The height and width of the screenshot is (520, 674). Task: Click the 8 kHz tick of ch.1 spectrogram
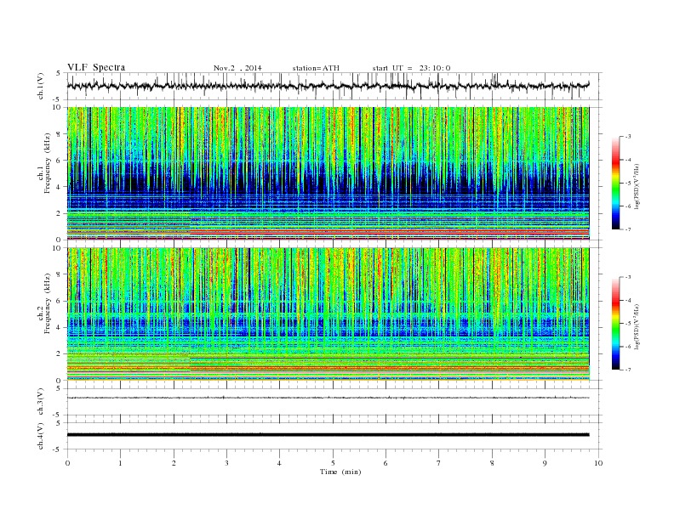coord(59,134)
